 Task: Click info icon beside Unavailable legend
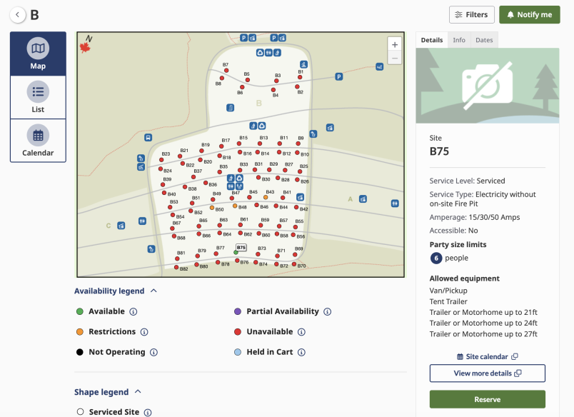(x=301, y=332)
